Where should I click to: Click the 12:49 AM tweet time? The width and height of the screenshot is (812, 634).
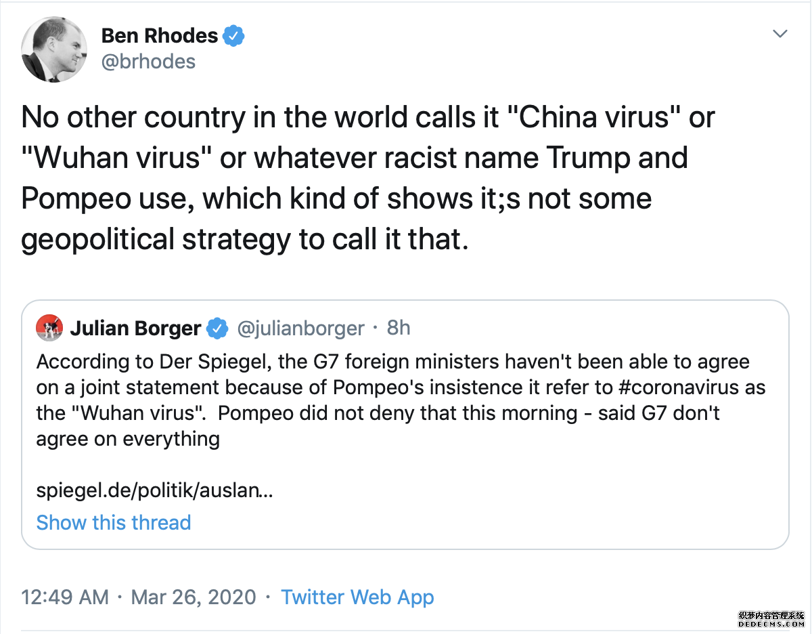click(65, 597)
